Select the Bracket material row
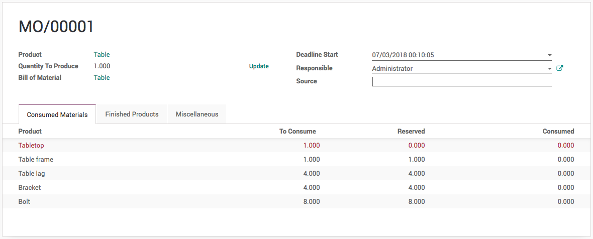The width and height of the screenshot is (593, 239). pos(30,187)
